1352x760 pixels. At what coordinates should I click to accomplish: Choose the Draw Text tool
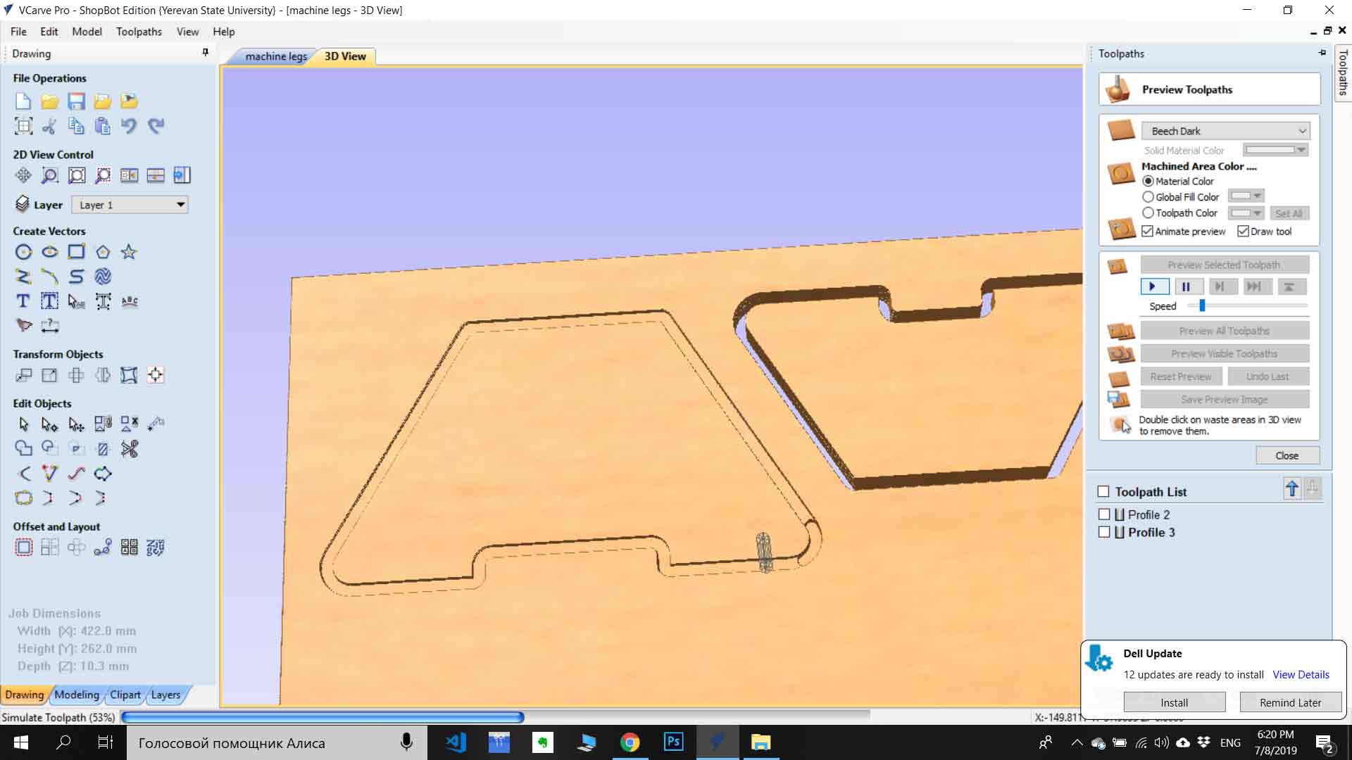[x=23, y=301]
